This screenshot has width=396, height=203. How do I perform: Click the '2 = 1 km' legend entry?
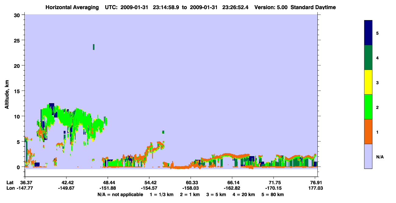[x=189, y=194]
